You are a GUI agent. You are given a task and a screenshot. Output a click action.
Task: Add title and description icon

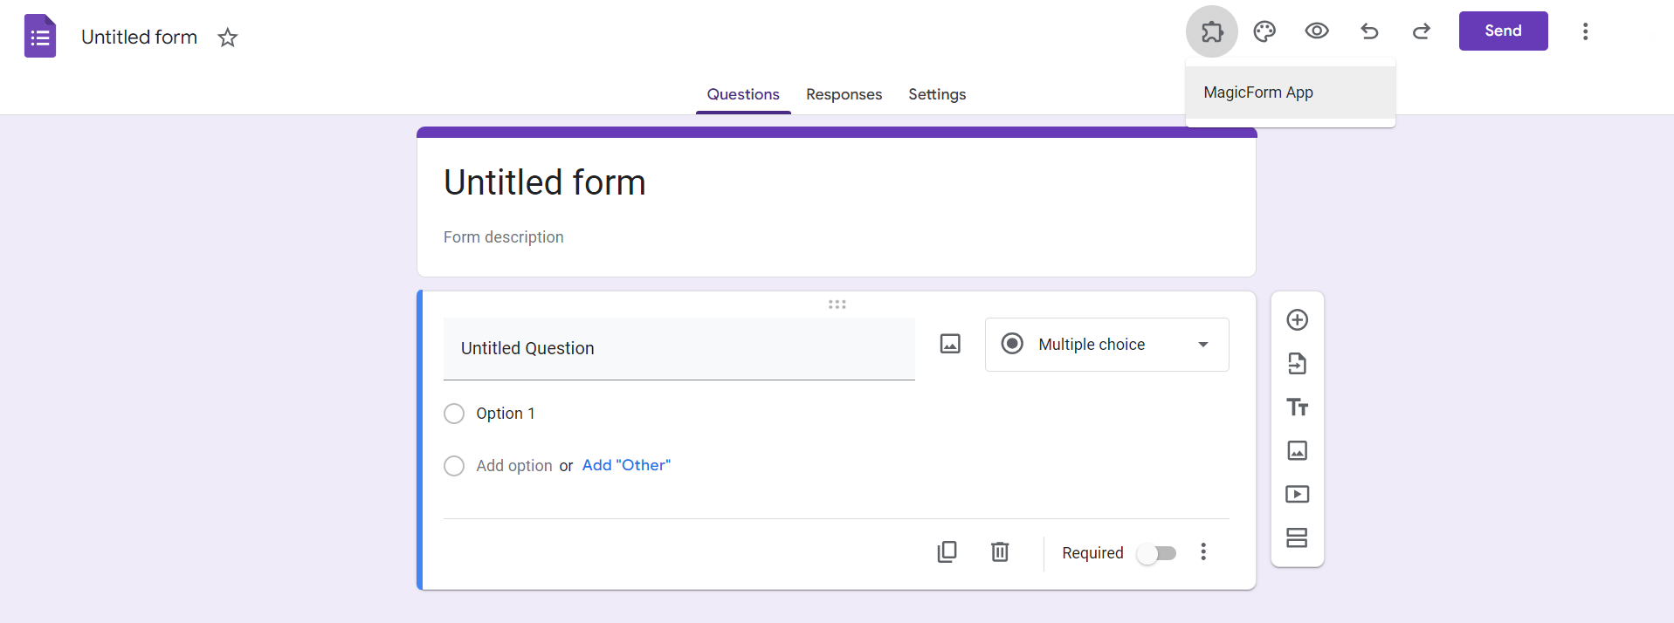point(1297,407)
